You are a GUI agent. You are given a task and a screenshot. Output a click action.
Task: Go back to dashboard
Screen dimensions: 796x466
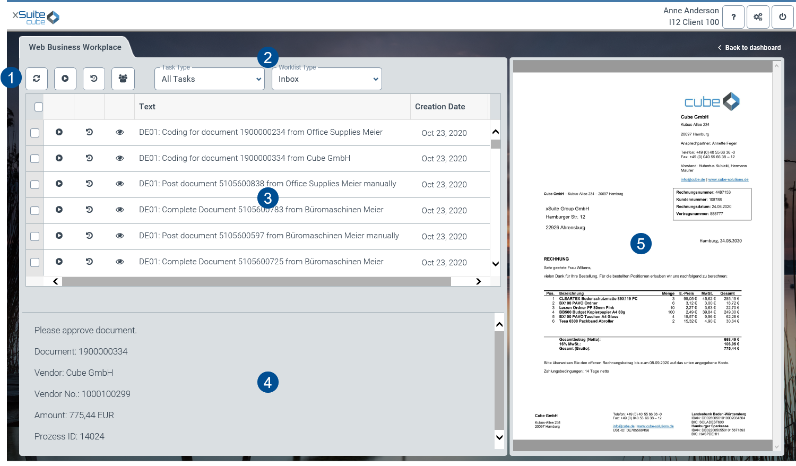(x=749, y=48)
